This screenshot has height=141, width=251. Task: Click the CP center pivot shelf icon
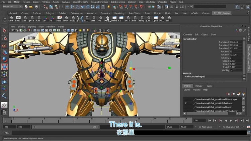(45, 19)
